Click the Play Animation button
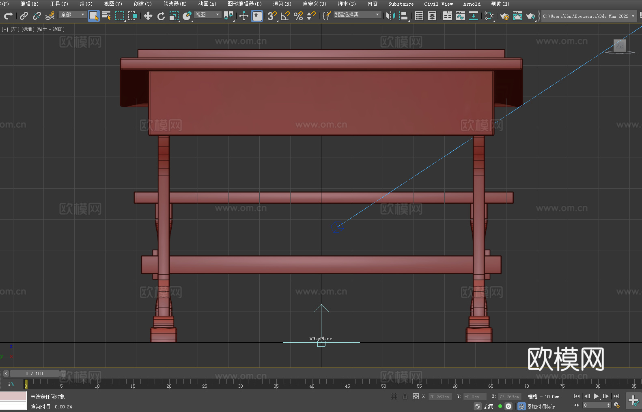This screenshot has height=412, width=642. tap(596, 396)
